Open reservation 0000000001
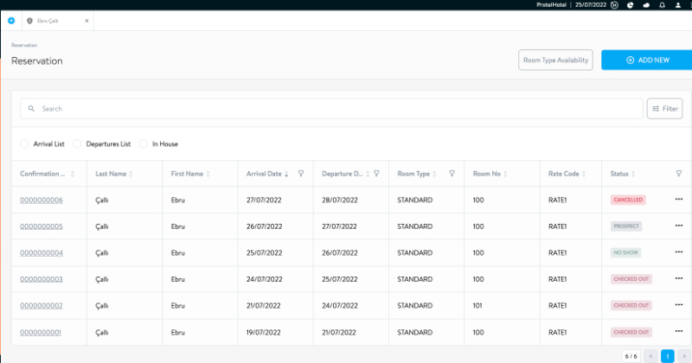 click(41, 332)
